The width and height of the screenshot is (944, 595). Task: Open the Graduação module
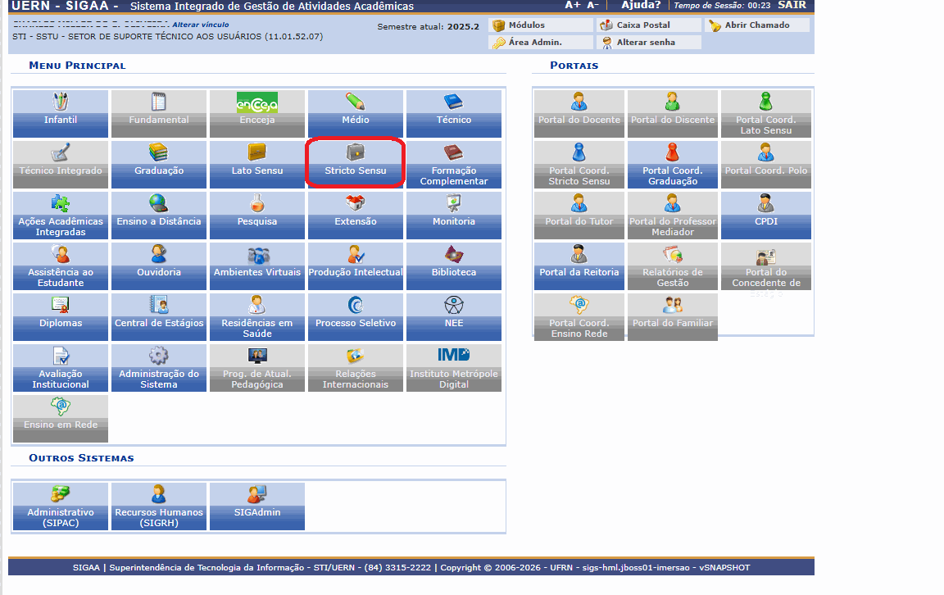tap(159, 162)
